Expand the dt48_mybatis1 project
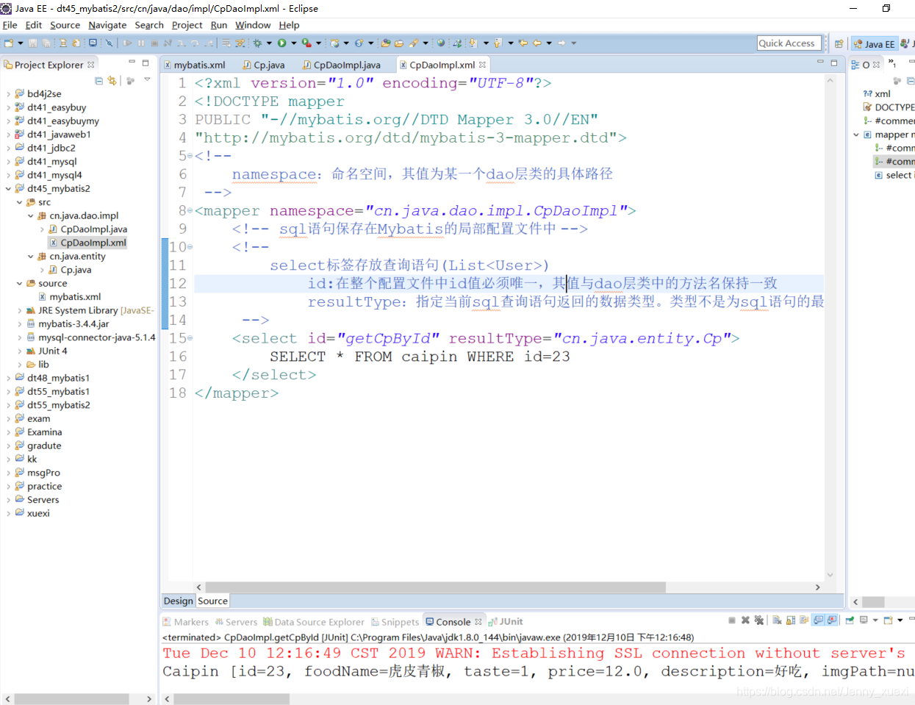The width and height of the screenshot is (915, 705). [x=9, y=379]
